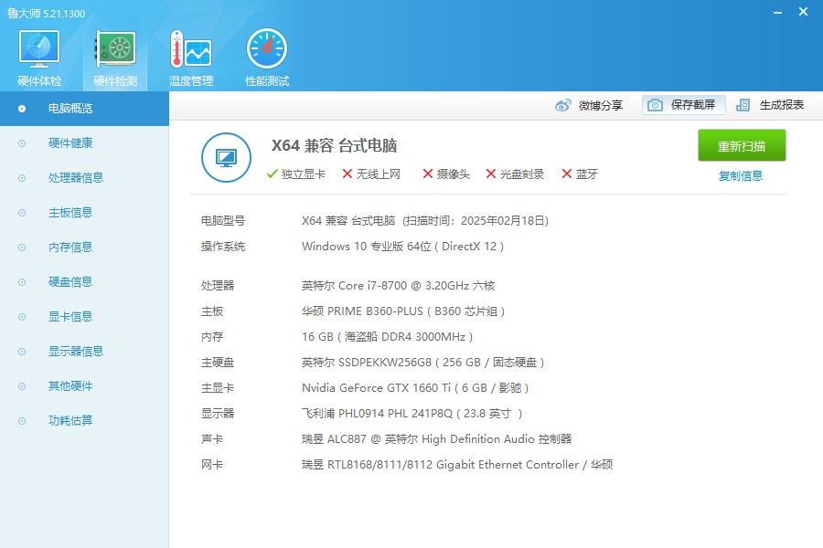Minimize the 鲁大师 window
823x548 pixels.
coord(778,12)
